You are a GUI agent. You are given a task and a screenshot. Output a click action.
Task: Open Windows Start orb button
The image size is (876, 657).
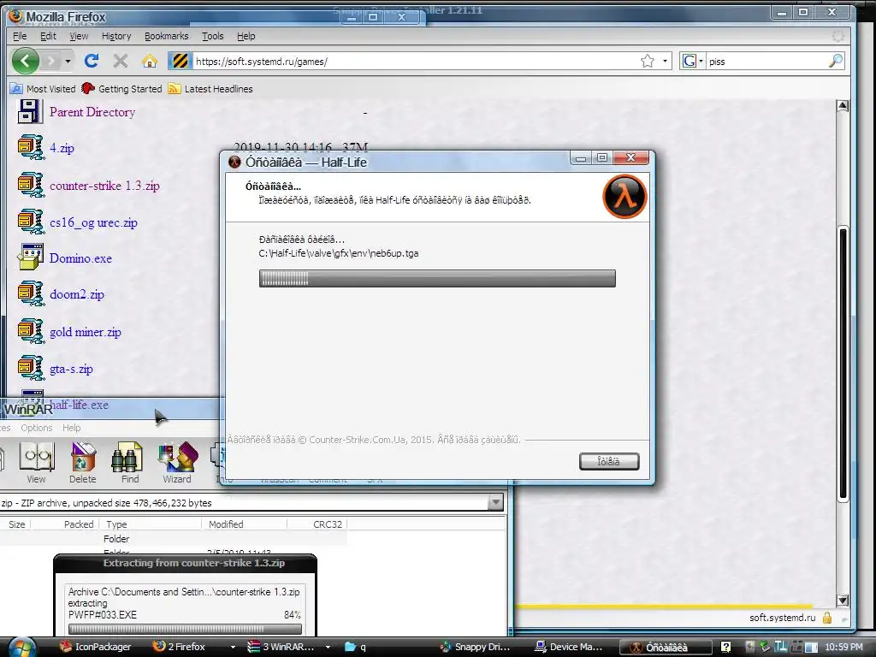(x=21, y=647)
